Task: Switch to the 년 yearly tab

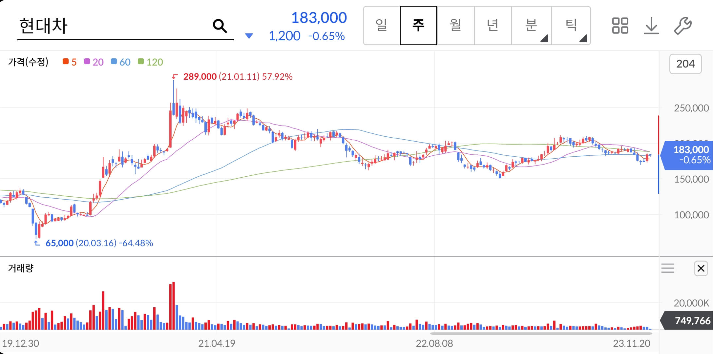Action: [x=493, y=25]
